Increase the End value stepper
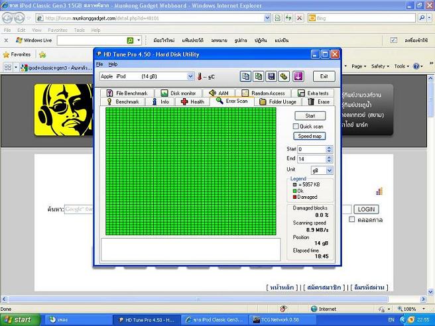The height and width of the screenshot is (326, 435). pyautogui.click(x=329, y=157)
